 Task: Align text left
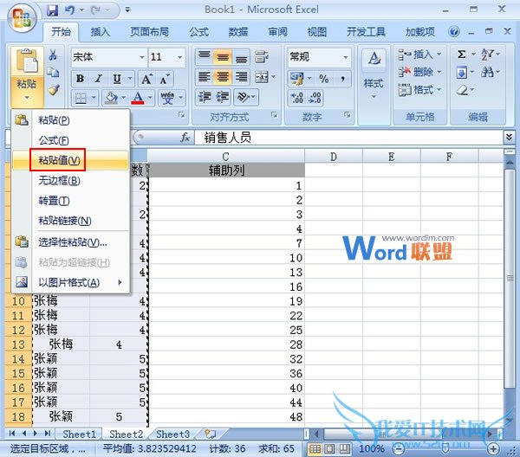coord(205,77)
